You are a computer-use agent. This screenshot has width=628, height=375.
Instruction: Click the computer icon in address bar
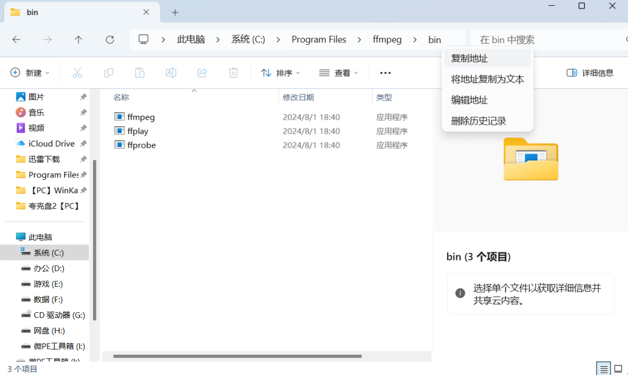tap(144, 40)
